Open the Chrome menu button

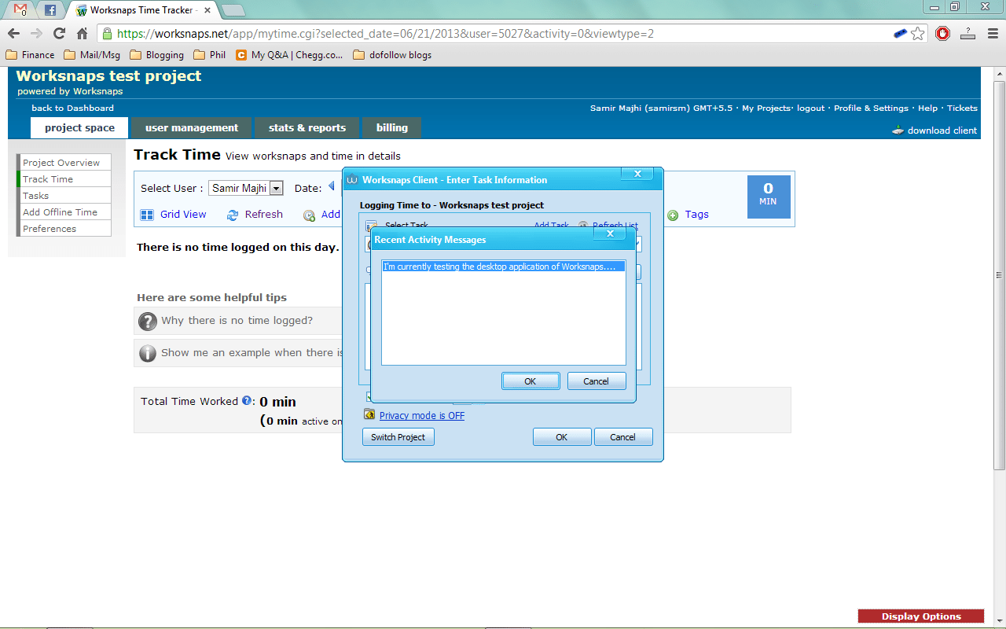click(x=993, y=33)
